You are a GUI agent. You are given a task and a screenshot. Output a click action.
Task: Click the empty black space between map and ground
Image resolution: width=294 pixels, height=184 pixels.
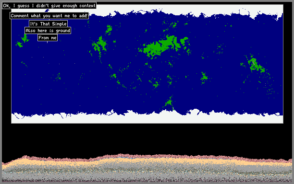point(147,138)
